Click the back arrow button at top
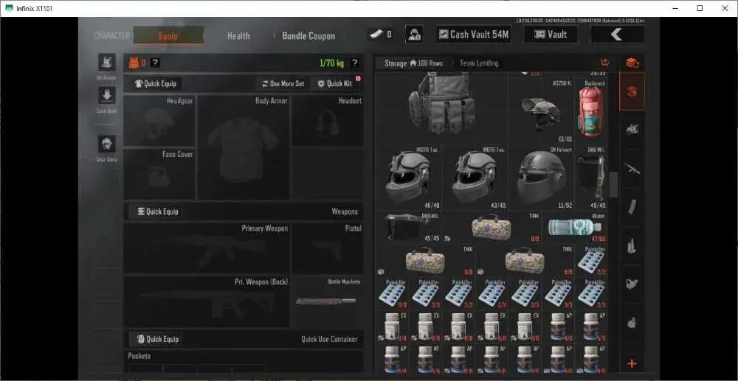 click(x=617, y=35)
